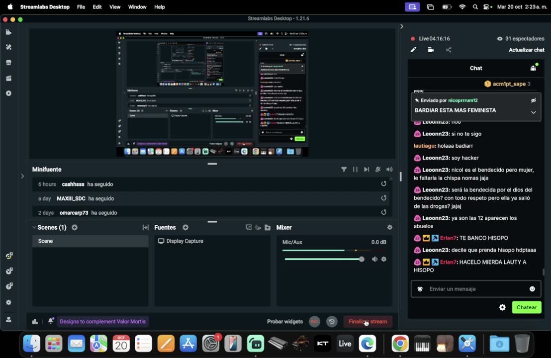This screenshot has height=358, width=551.
Task: Skip the current alert in Minifuente
Action: 367,170
